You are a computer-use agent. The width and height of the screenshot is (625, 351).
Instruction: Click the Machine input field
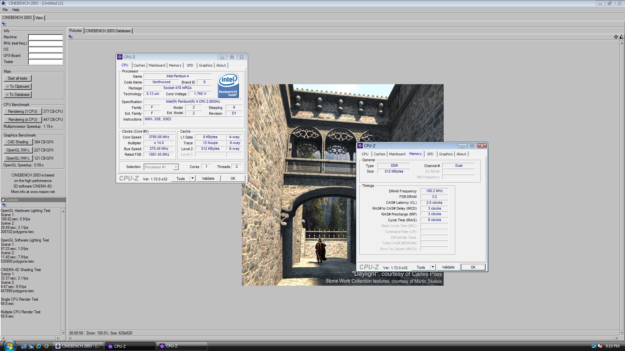coord(45,37)
